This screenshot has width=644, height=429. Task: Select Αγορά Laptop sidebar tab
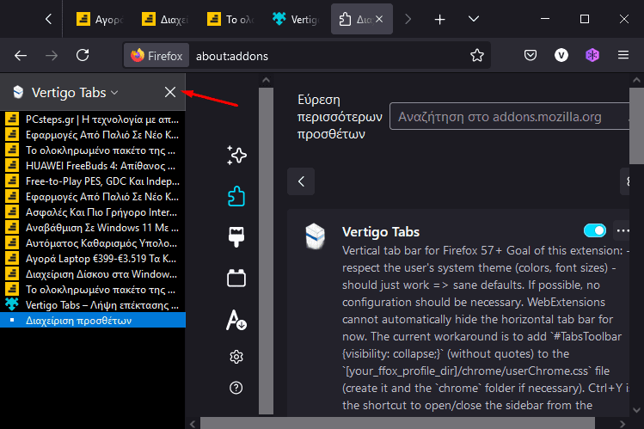[x=93, y=258]
